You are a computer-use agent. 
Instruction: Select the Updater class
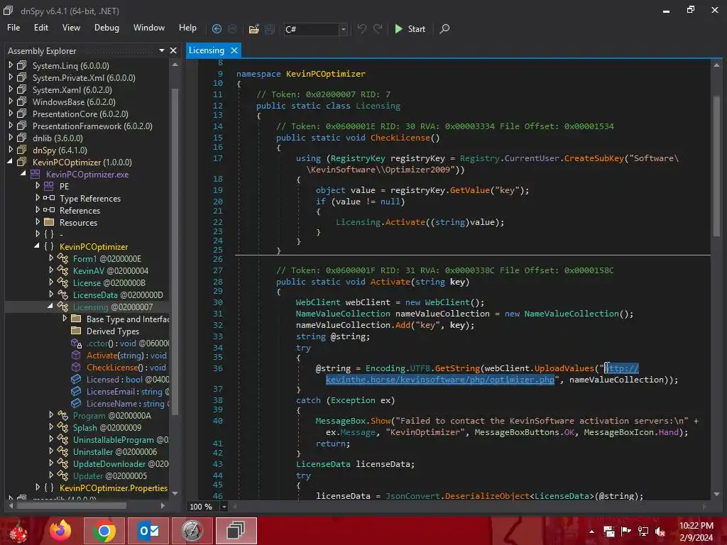pos(110,476)
